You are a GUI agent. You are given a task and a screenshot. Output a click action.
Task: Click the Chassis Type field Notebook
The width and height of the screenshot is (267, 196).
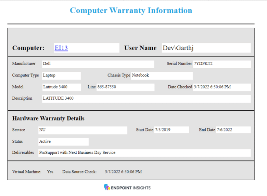pyautogui.click(x=162, y=75)
